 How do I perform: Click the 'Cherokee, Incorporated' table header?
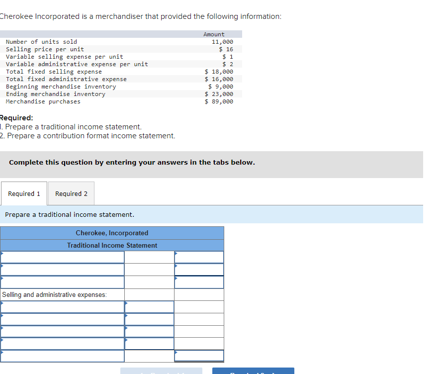pyautogui.click(x=112, y=233)
